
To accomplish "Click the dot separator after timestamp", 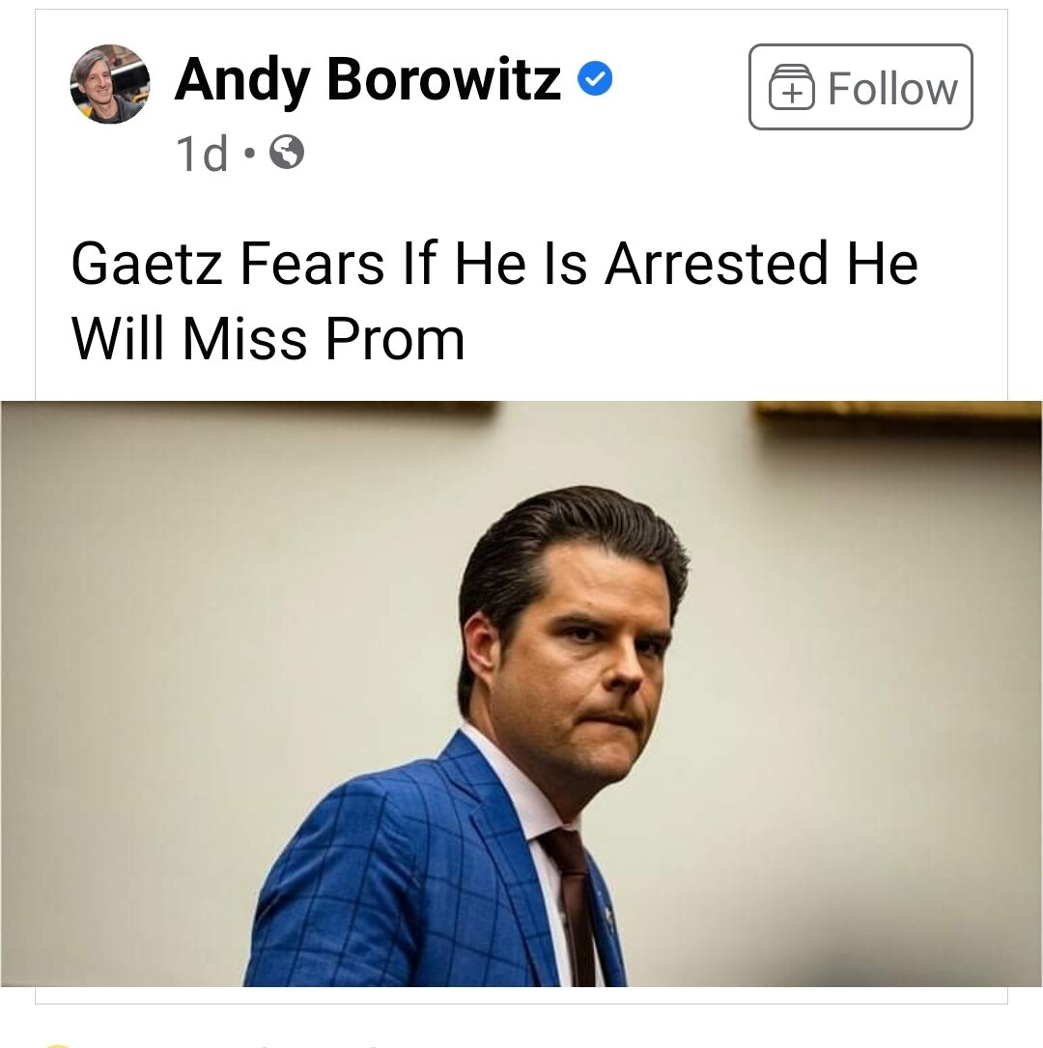I will point(249,154).
